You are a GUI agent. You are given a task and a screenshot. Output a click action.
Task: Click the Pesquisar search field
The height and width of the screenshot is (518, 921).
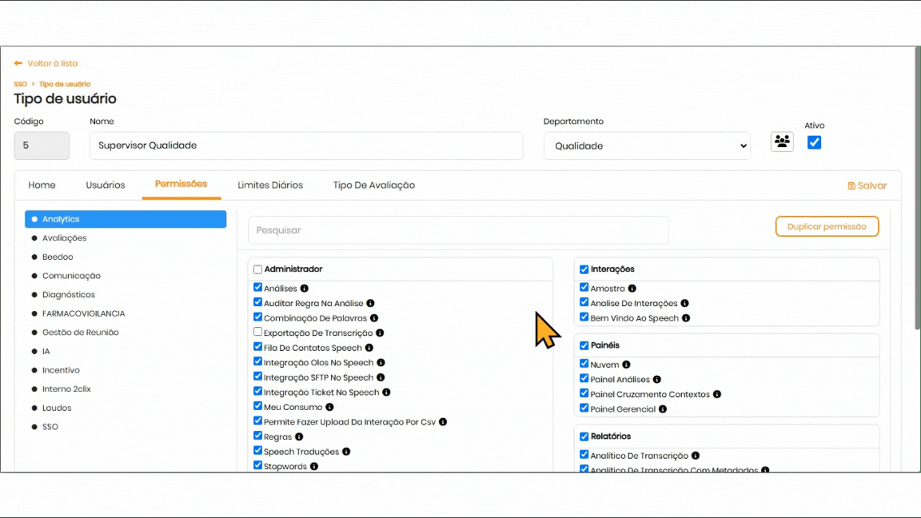(458, 230)
